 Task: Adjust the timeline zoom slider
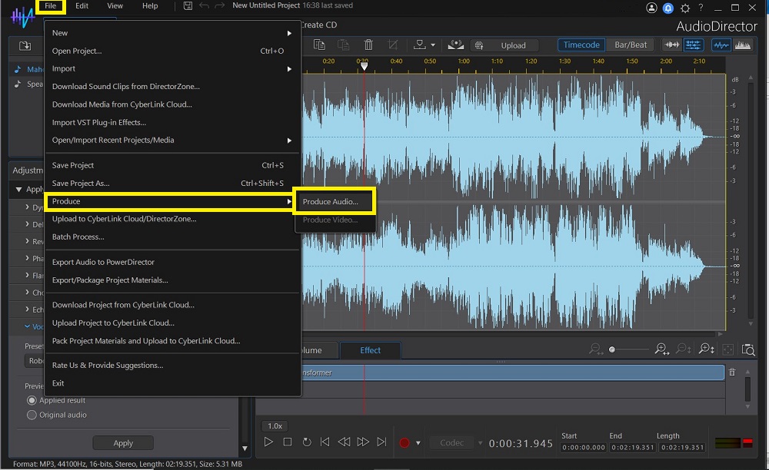[611, 348]
